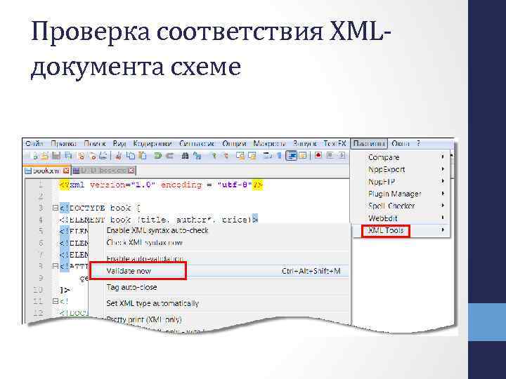
Task: Open the Правка menu
Action: 63,143
